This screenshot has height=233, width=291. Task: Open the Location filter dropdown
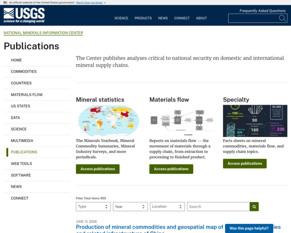[167, 207]
